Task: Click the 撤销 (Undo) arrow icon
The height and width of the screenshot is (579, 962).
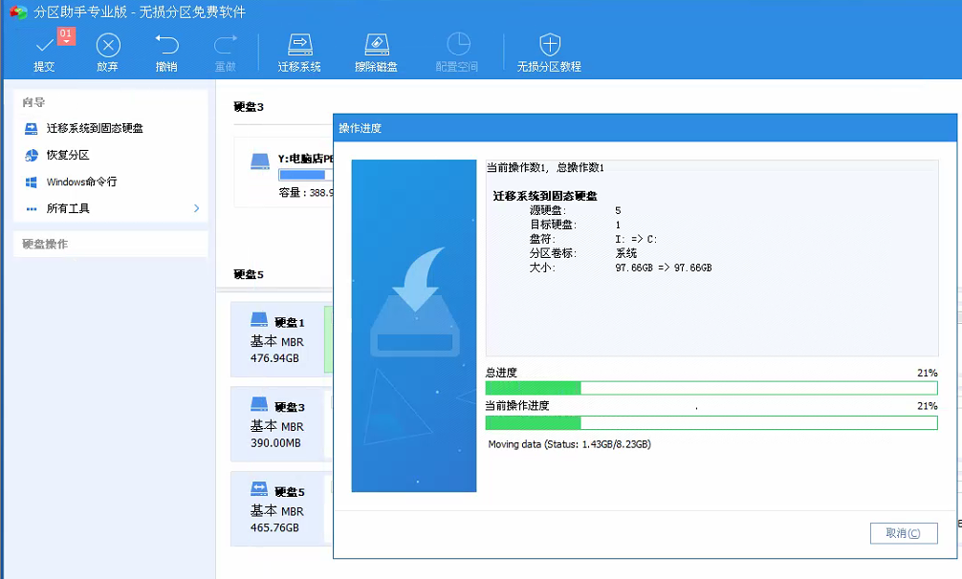Action: pos(166,45)
